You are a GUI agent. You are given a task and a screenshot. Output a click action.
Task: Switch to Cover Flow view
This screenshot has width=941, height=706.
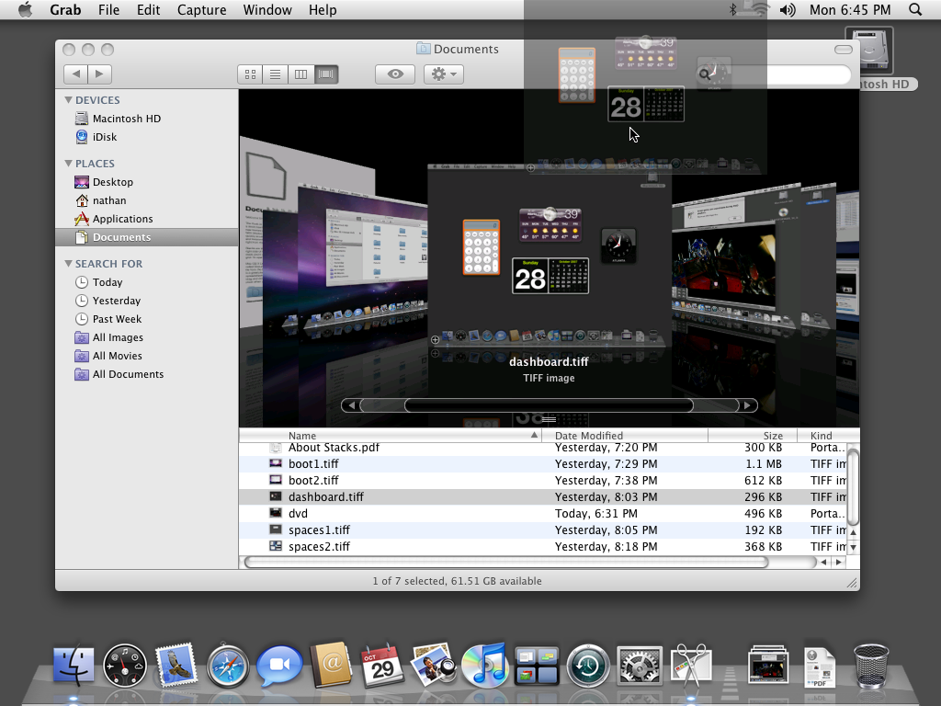click(326, 74)
